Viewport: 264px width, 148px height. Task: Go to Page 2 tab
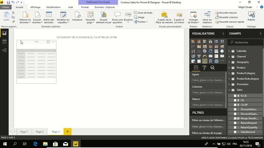(x=40, y=132)
